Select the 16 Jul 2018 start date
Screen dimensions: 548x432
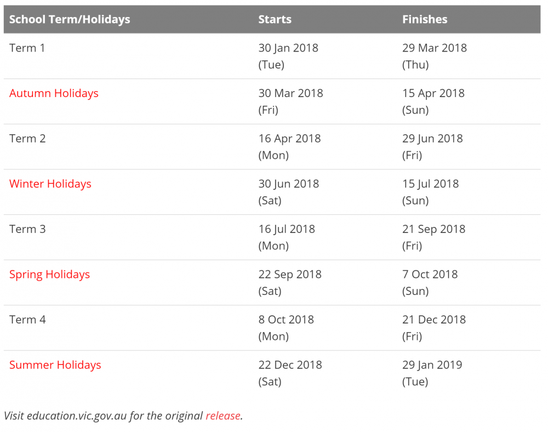[x=287, y=229]
